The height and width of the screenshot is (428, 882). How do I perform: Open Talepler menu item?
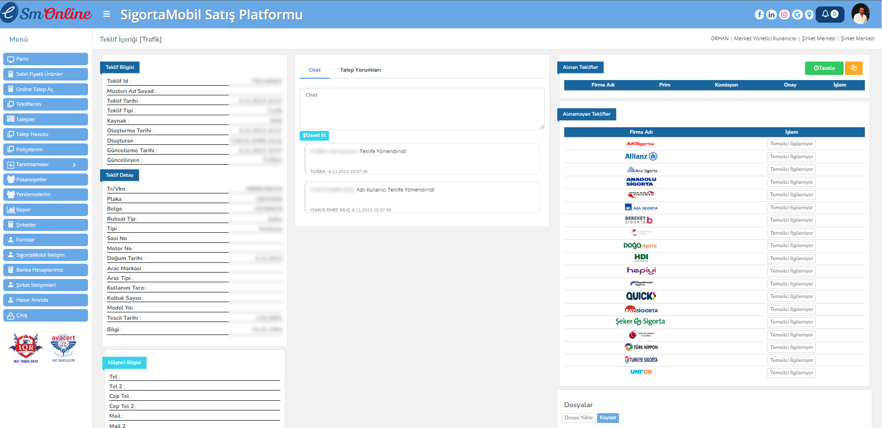point(45,119)
